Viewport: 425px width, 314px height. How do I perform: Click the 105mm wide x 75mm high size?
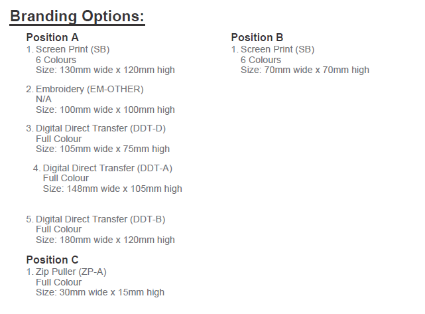click(103, 149)
